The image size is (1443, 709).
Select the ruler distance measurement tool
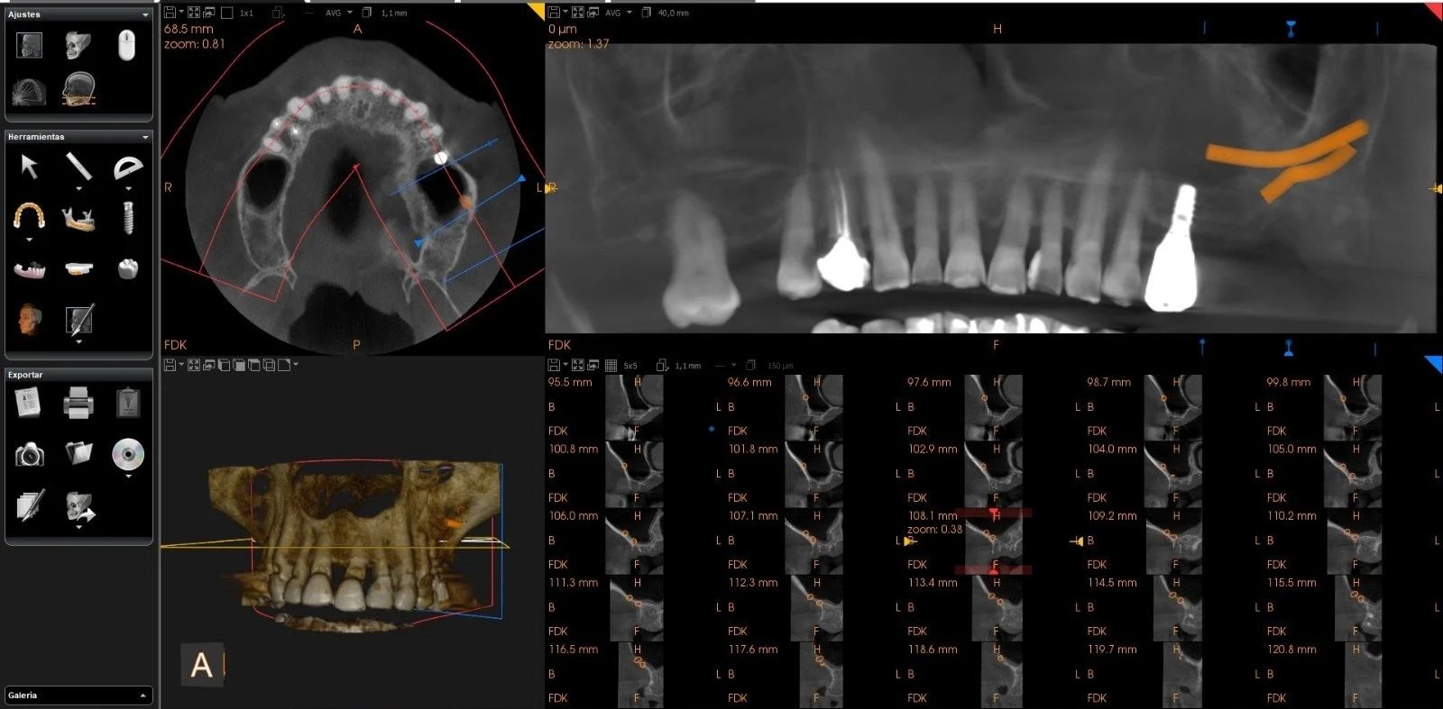coord(78,167)
